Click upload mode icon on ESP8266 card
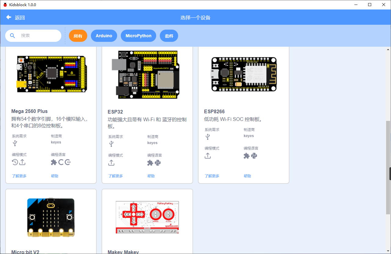 click(208, 156)
